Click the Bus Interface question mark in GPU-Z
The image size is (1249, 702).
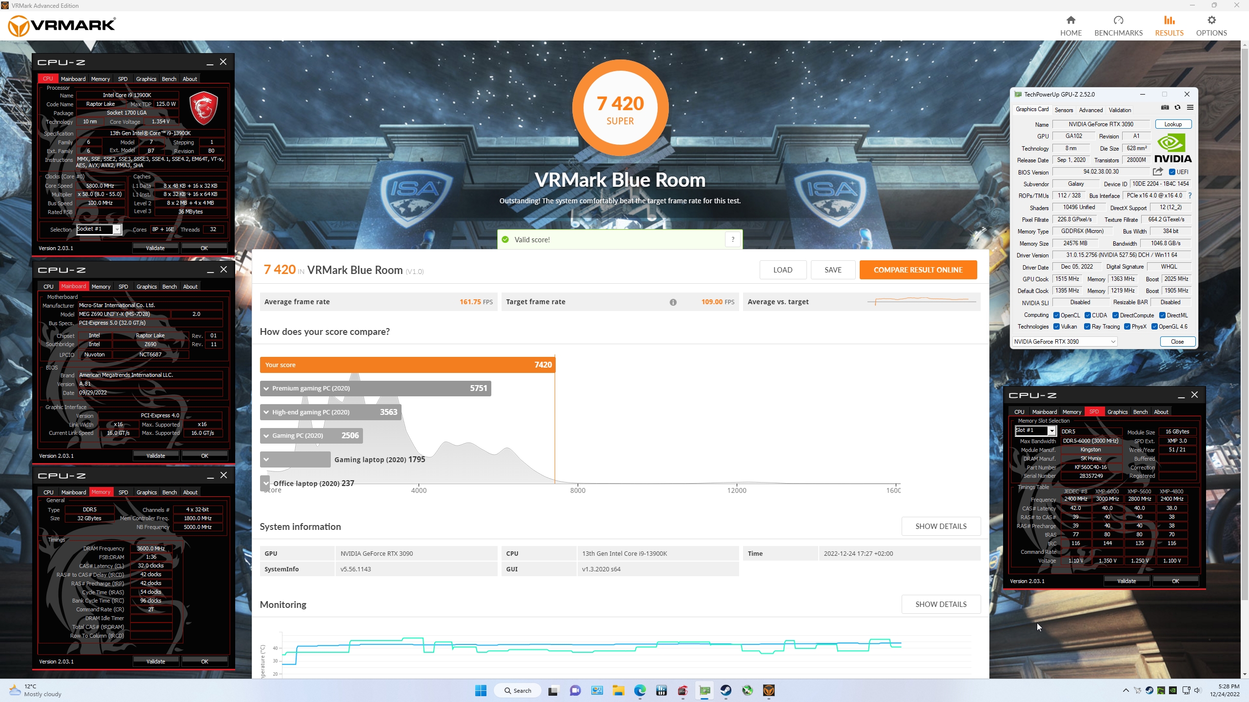pyautogui.click(x=1189, y=195)
